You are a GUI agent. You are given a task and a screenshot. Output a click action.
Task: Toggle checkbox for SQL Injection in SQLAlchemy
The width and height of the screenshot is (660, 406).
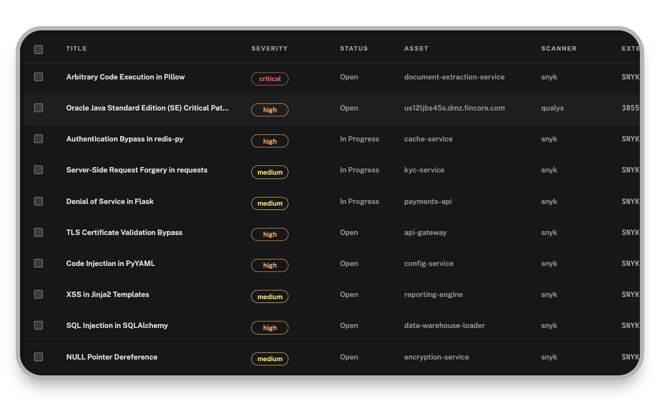(x=38, y=325)
